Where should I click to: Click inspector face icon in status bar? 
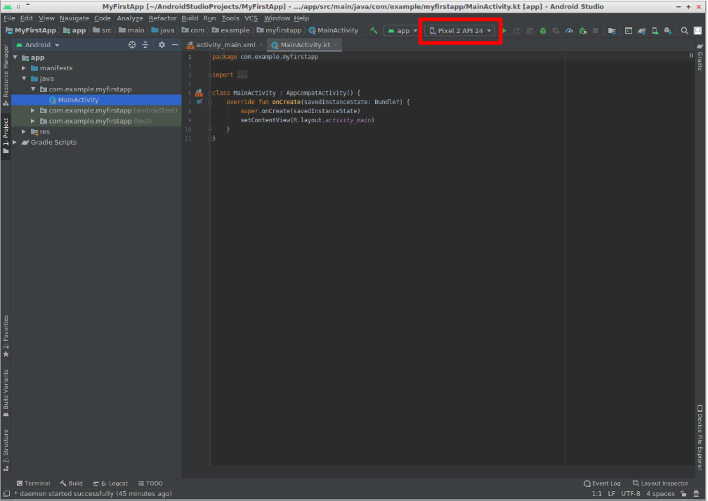click(697, 494)
